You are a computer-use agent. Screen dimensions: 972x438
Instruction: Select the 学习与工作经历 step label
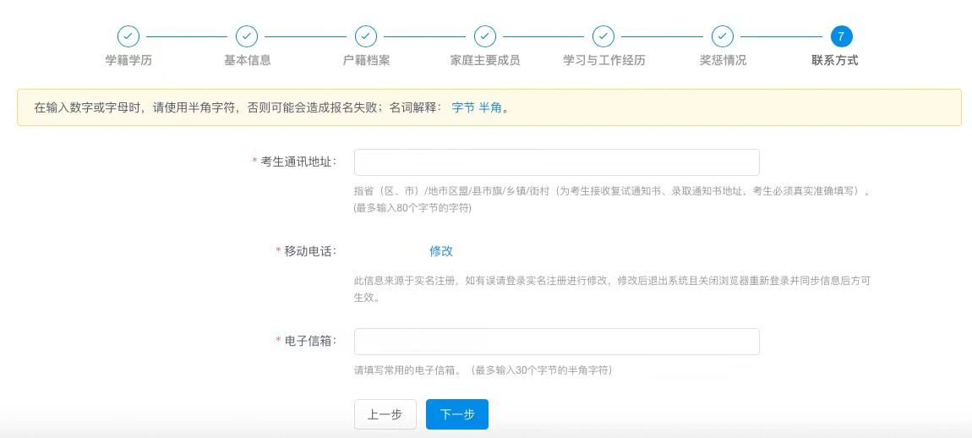tap(603, 61)
